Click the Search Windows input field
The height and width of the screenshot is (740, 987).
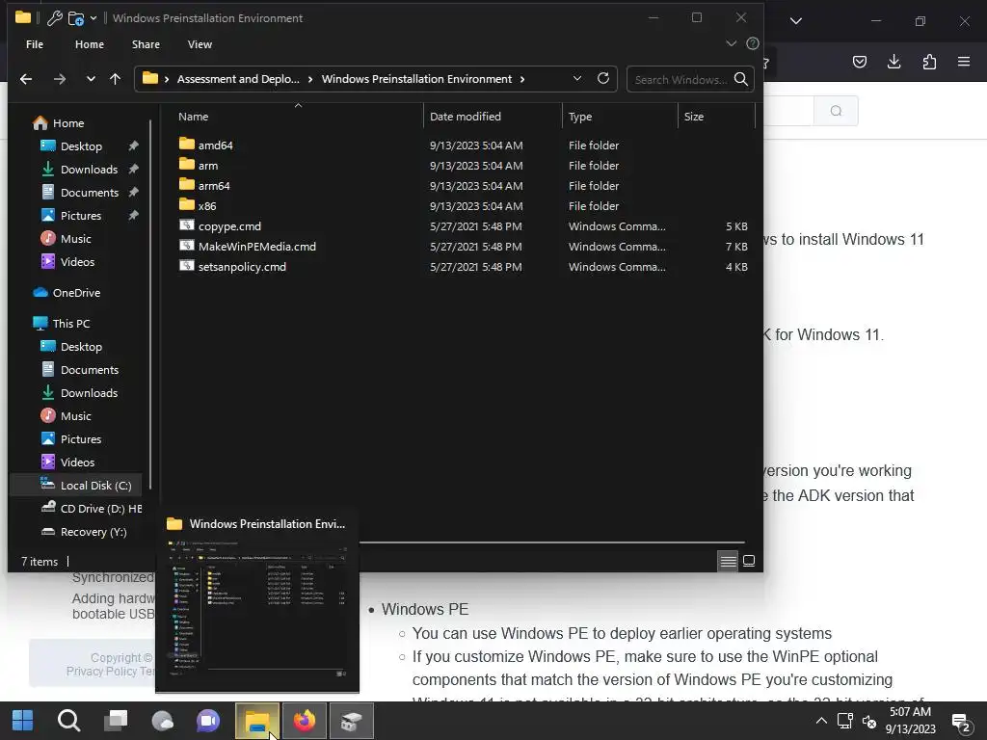(x=680, y=80)
